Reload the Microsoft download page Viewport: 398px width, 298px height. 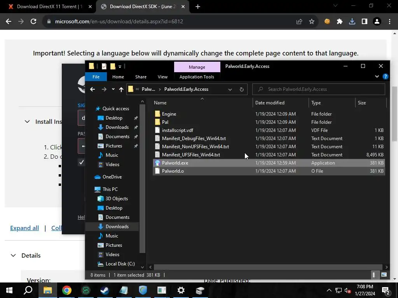(x=33, y=22)
